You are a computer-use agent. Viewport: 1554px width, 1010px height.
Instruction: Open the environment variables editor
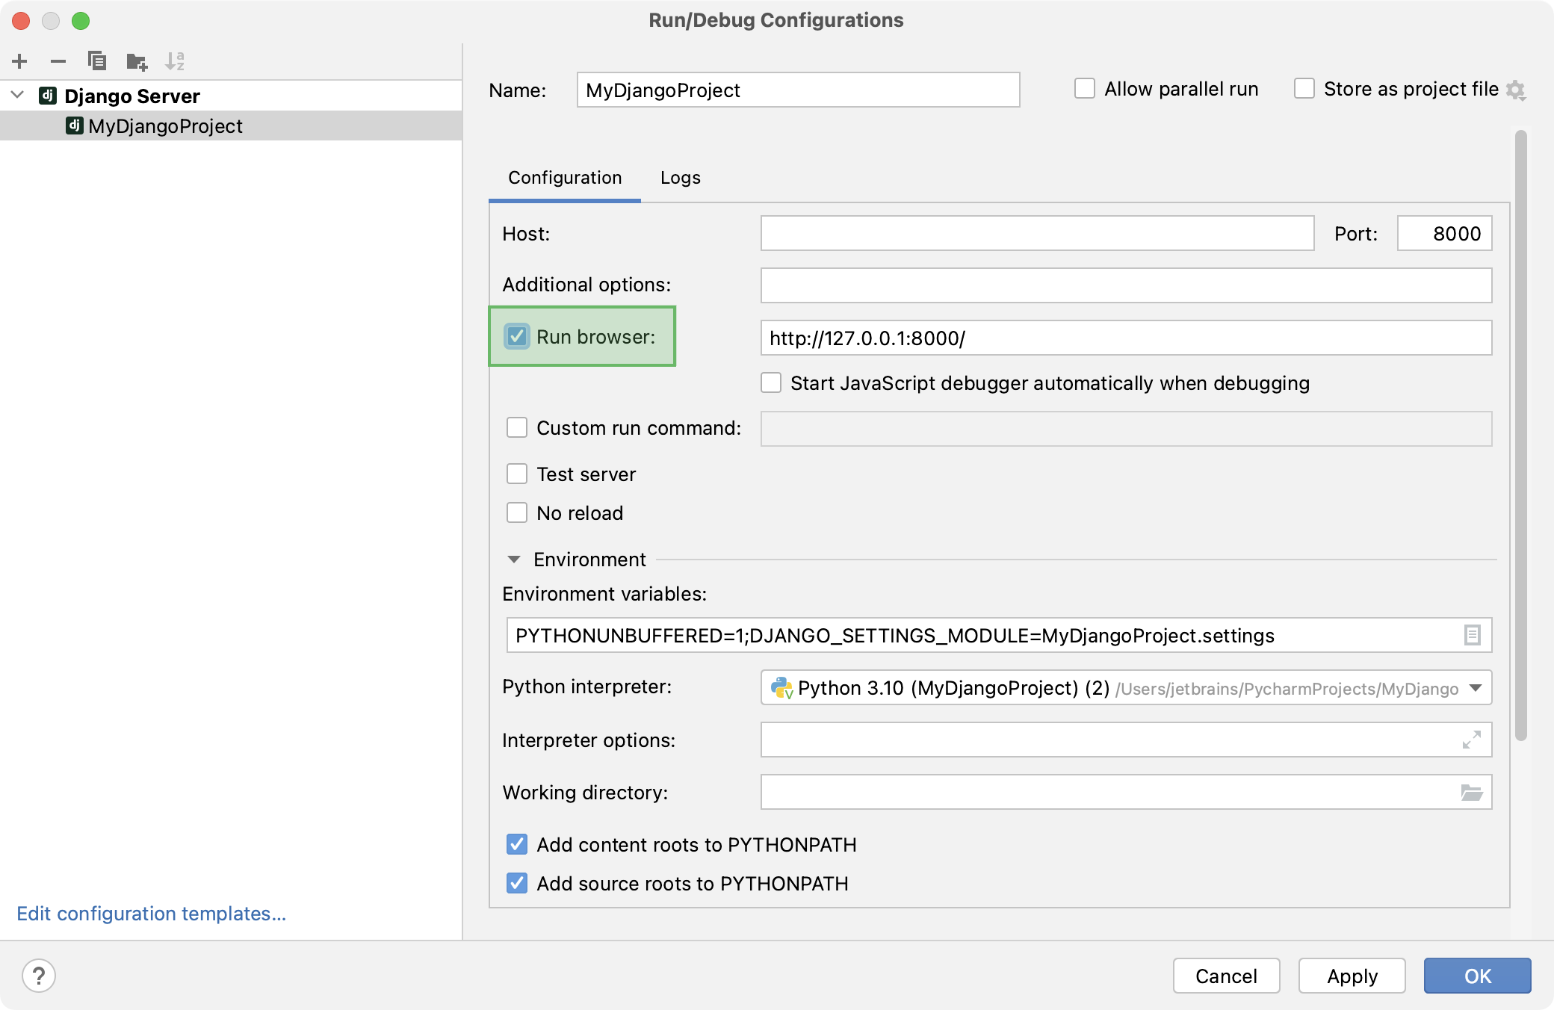[1470, 635]
